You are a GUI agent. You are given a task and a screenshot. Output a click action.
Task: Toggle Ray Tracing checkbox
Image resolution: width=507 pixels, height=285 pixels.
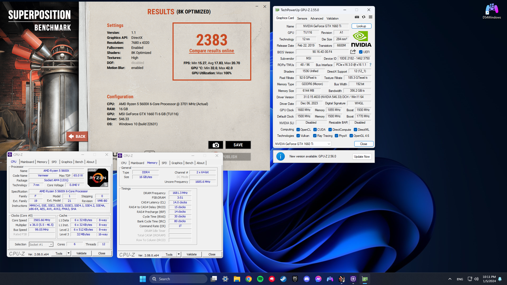[x=315, y=136]
